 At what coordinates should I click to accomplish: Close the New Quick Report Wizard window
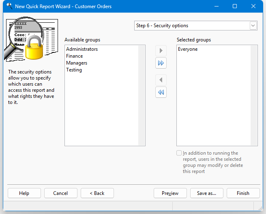pyautogui.click(x=254, y=6)
